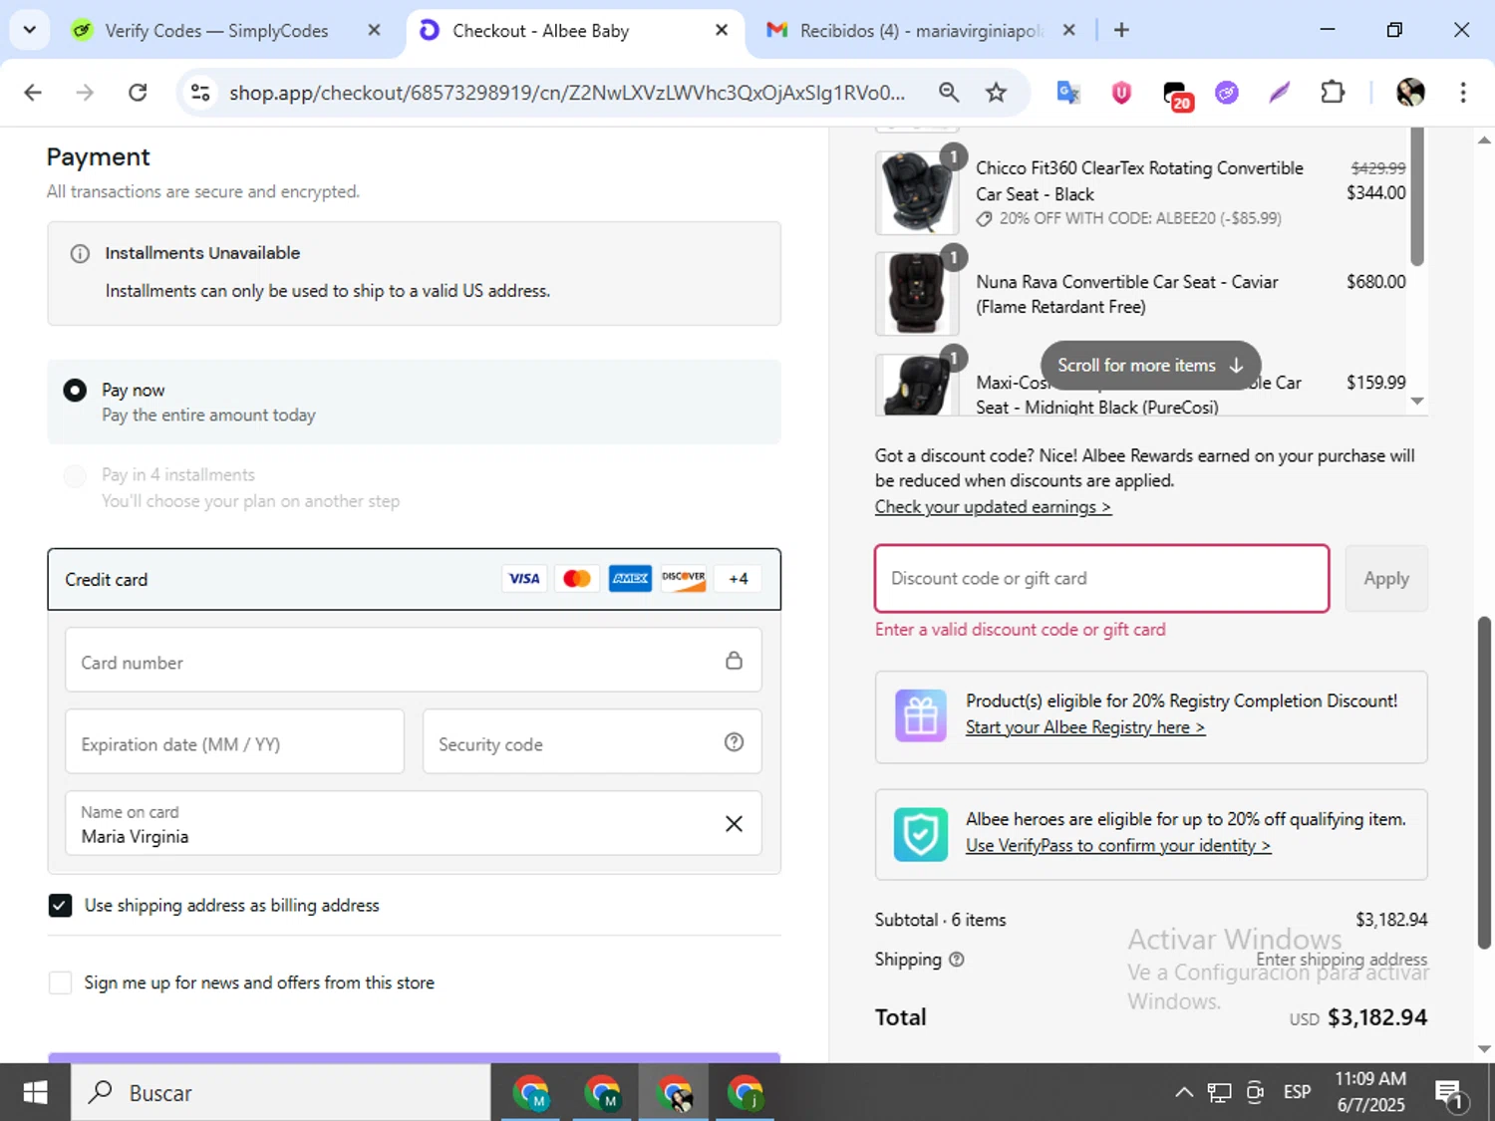Open the Windows notification center

(x=1450, y=1094)
